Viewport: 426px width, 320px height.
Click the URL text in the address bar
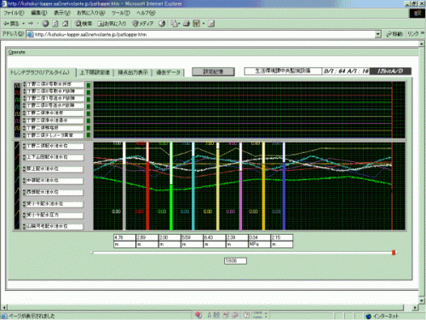[90, 34]
